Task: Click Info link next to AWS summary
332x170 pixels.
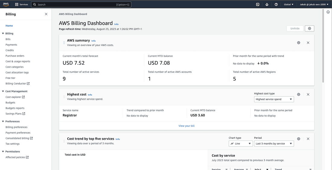Action: point(93,41)
